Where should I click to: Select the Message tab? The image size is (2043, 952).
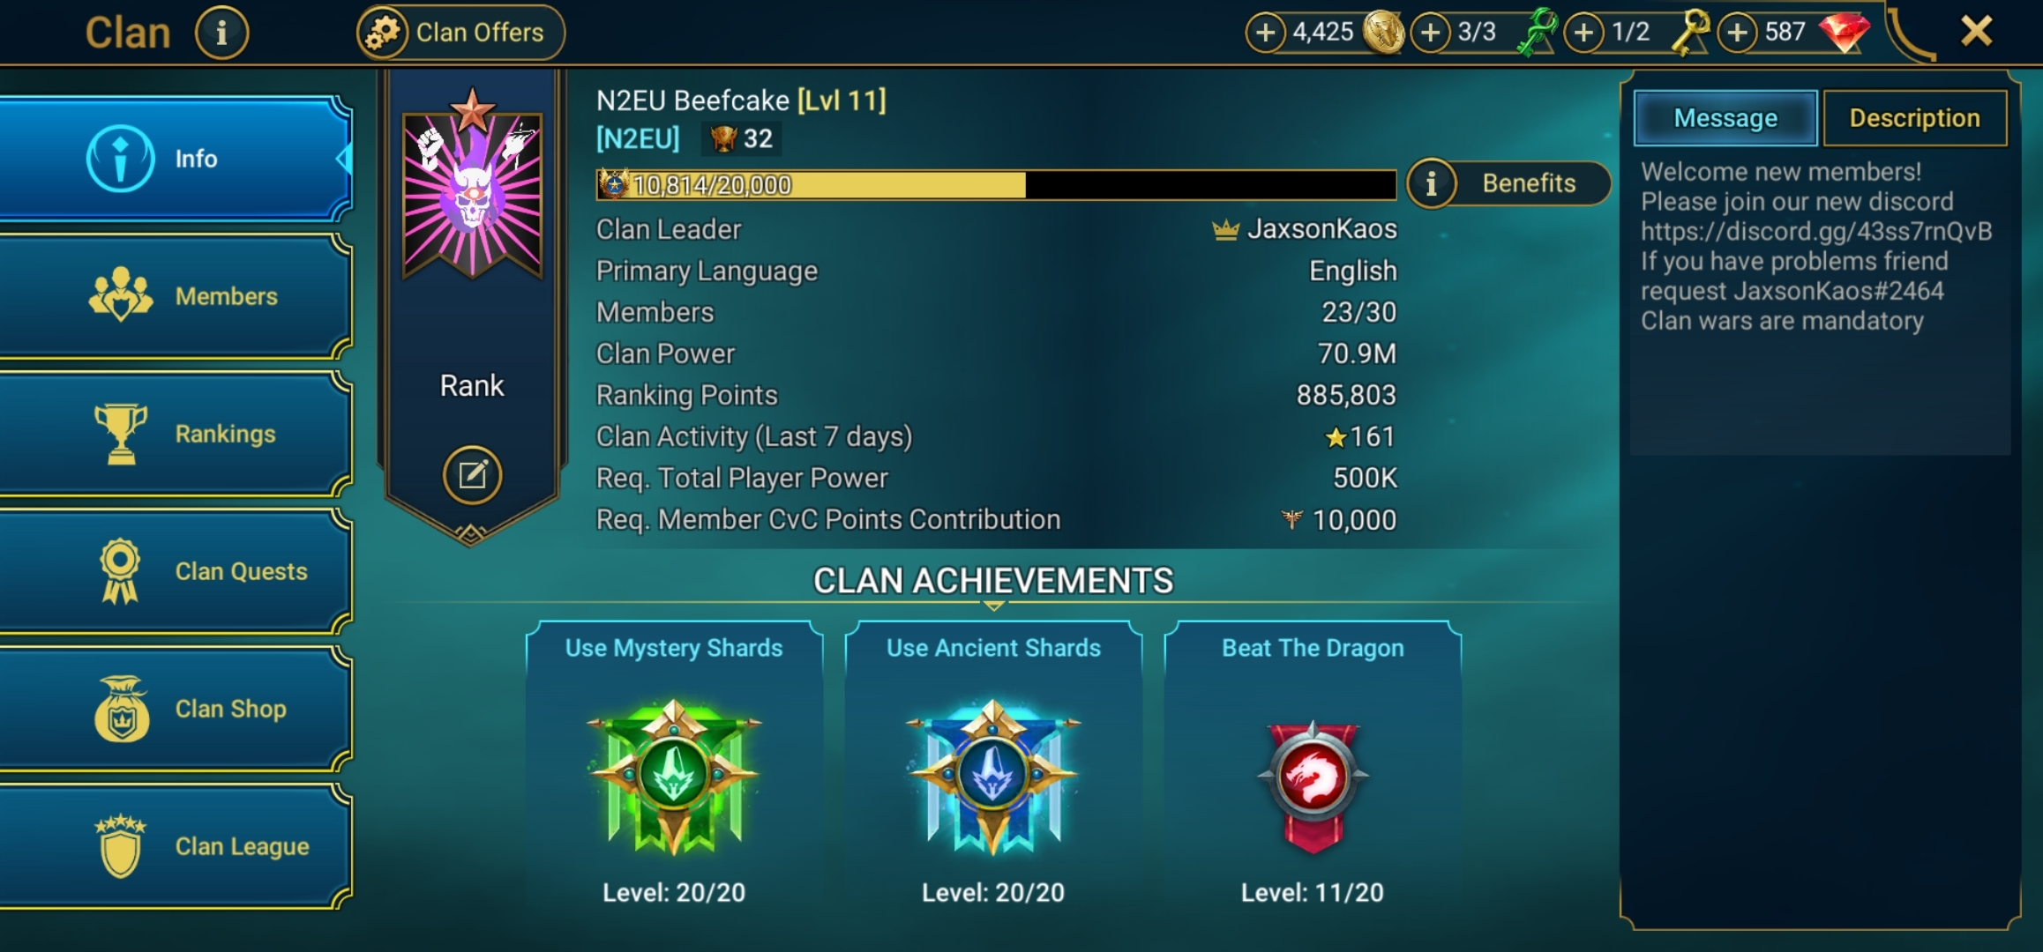(x=1725, y=118)
